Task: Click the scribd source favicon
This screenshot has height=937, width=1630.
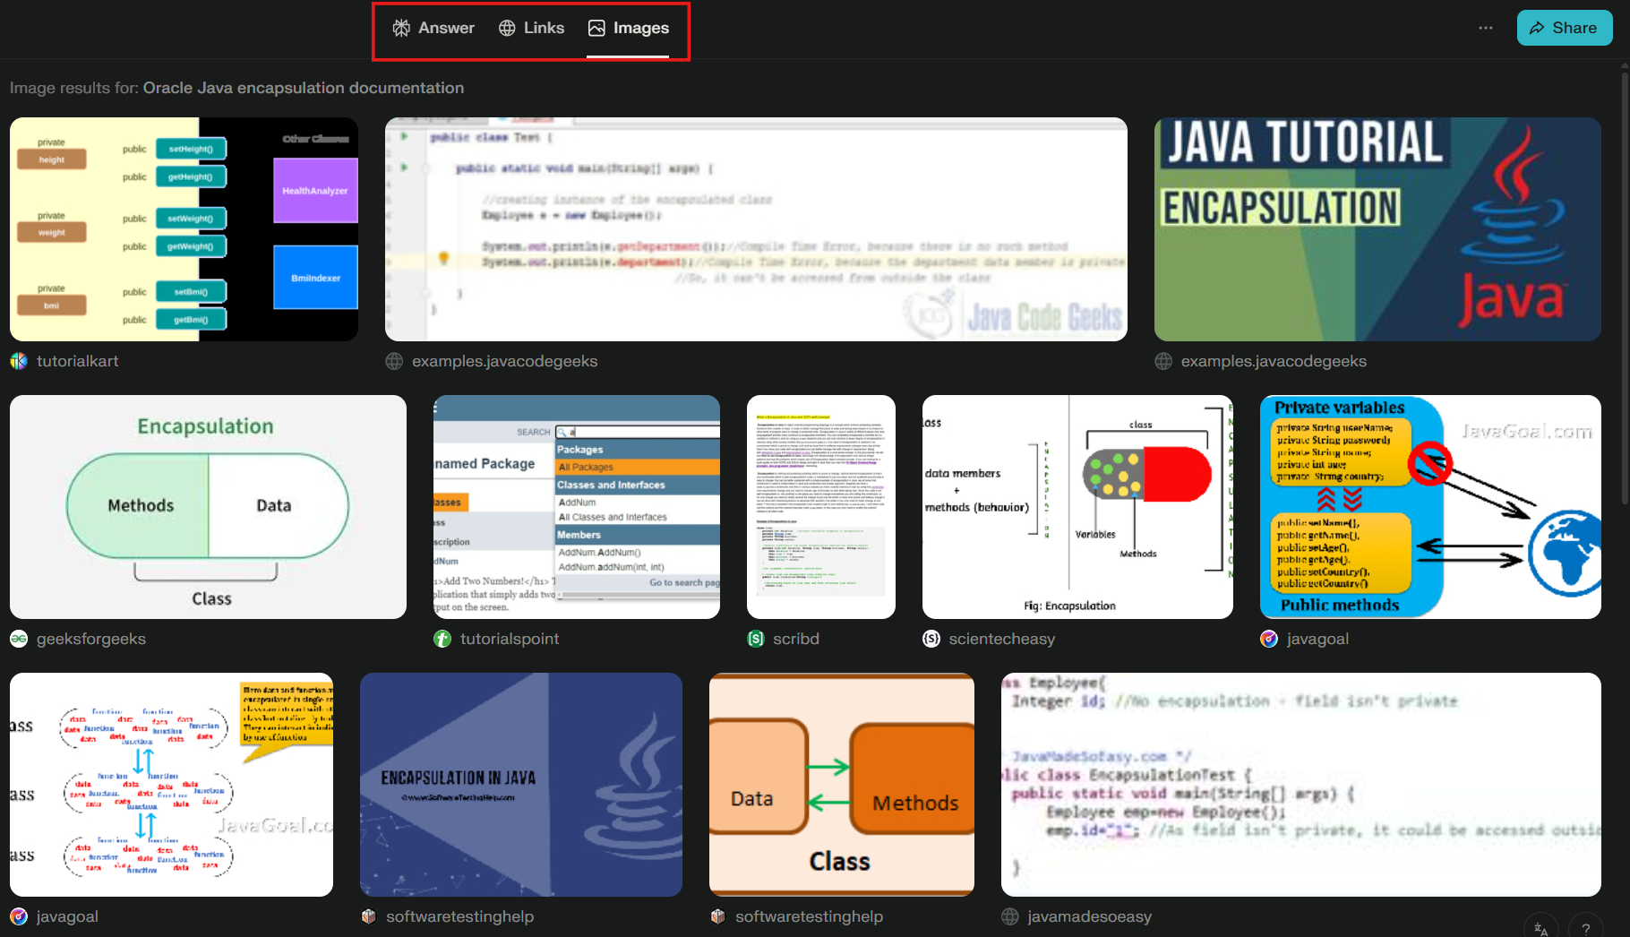Action: tap(756, 639)
